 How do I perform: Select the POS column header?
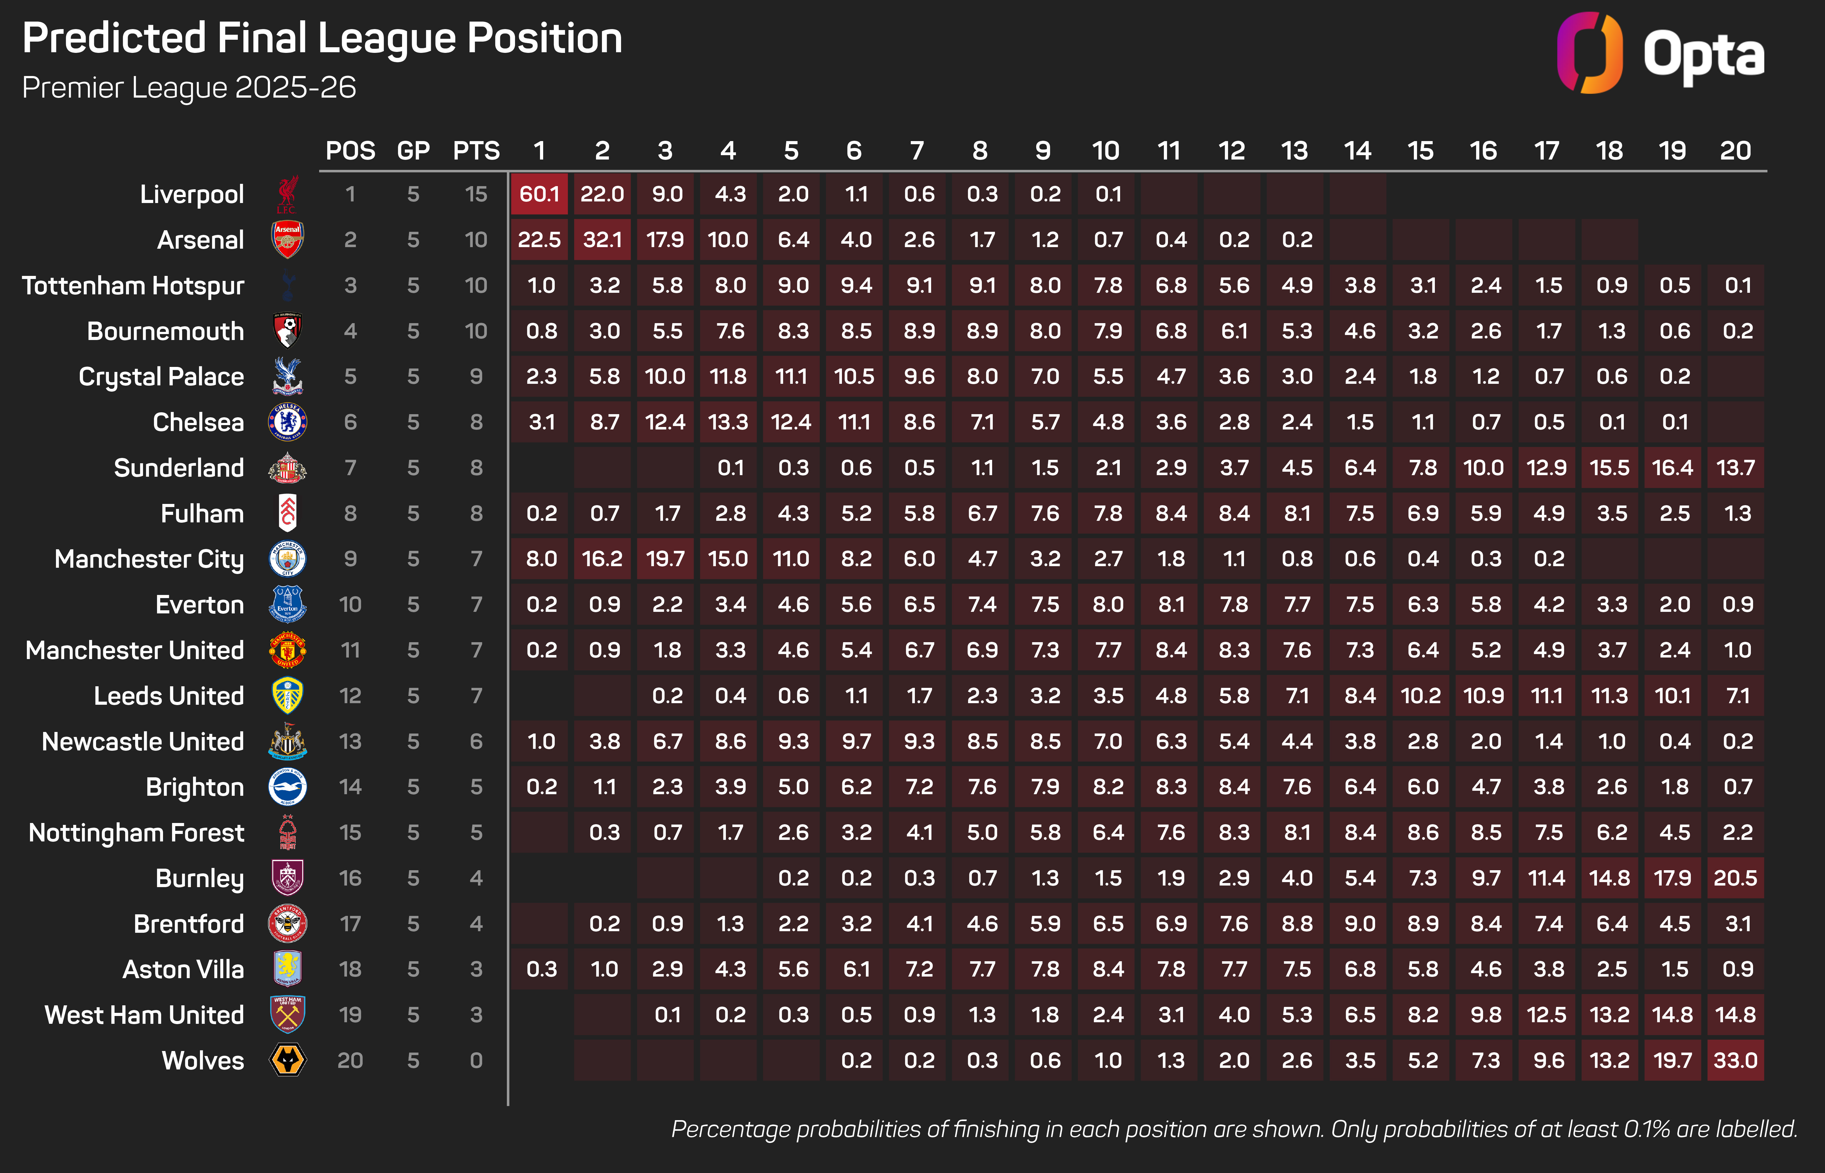(350, 151)
